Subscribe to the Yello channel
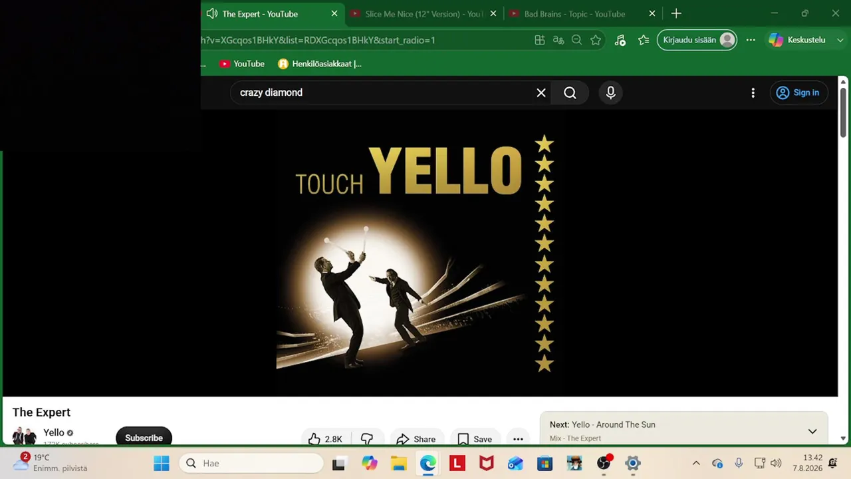Screen dimensions: 851x479 (x=144, y=437)
